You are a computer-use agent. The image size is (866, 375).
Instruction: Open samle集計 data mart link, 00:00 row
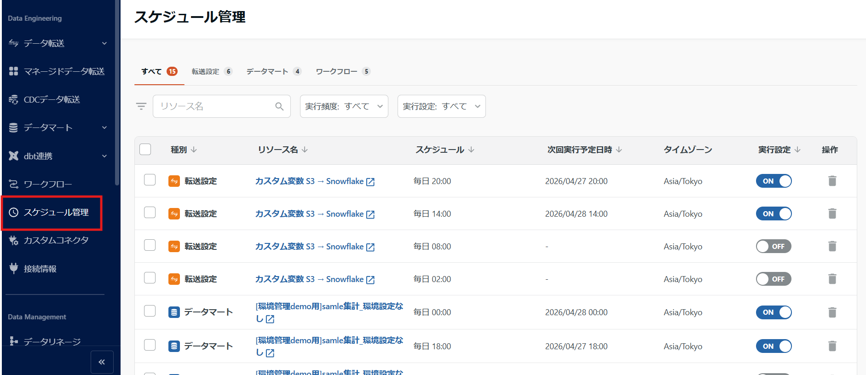pos(329,312)
